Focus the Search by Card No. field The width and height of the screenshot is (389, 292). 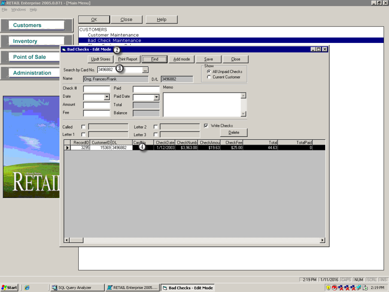click(120, 70)
